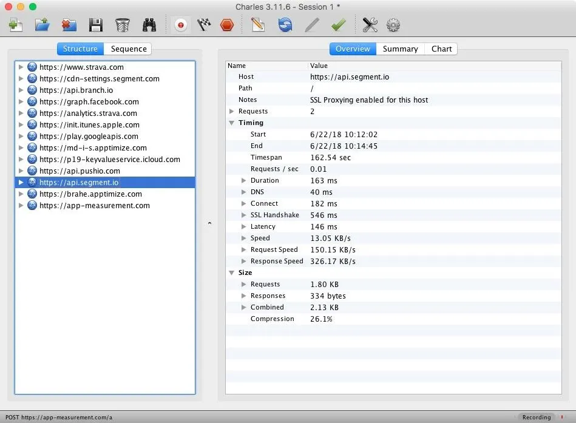Click globe icon beside www.strava.com
The height and width of the screenshot is (423, 576).
click(32, 67)
